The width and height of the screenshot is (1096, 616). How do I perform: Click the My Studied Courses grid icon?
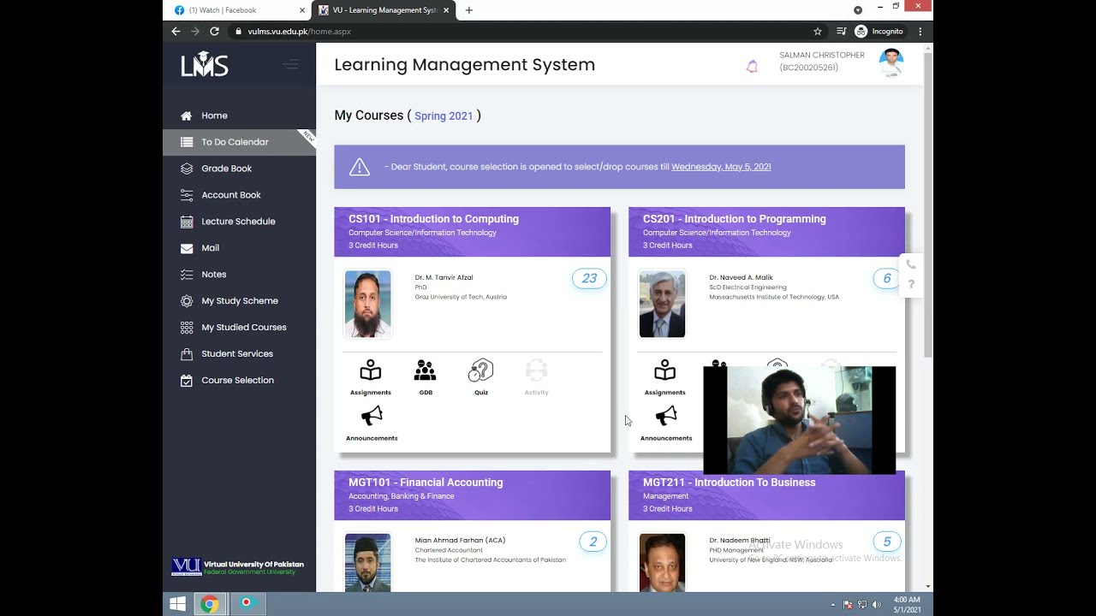click(x=187, y=328)
